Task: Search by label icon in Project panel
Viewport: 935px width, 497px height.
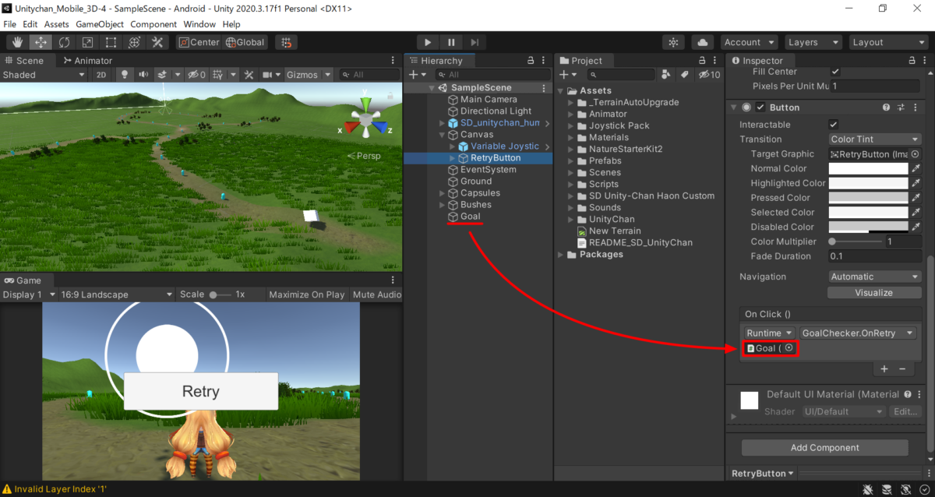Action: [x=684, y=75]
